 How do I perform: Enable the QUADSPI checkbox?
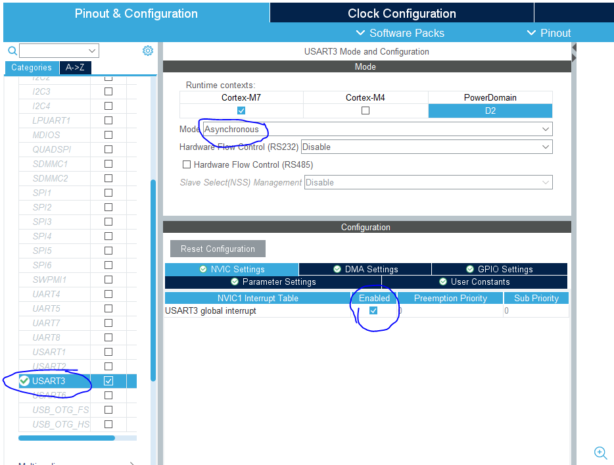[108, 149]
